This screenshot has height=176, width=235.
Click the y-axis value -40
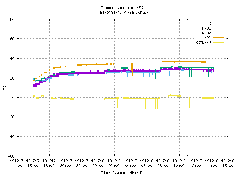coord(11,137)
